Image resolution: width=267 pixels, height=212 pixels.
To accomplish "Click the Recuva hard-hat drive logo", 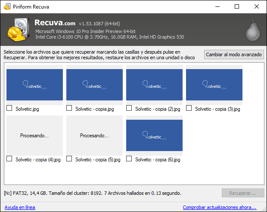I will 18,30.
